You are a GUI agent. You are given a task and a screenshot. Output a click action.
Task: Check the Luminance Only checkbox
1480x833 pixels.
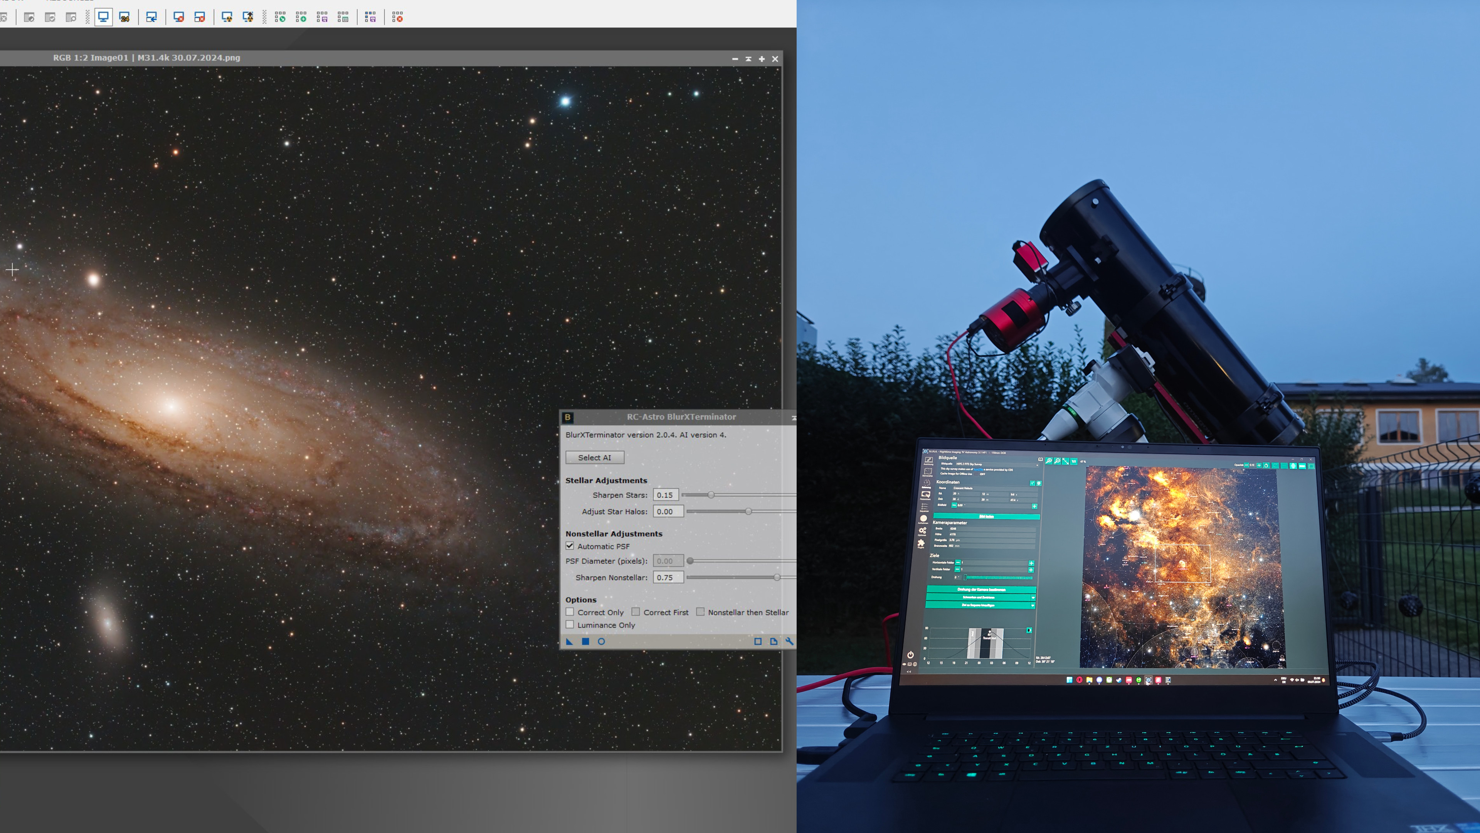570,625
